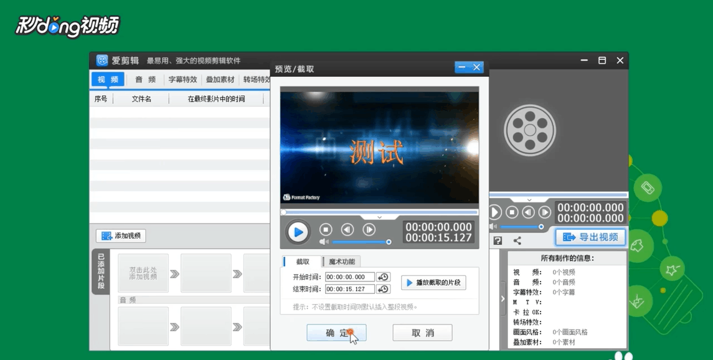The height and width of the screenshot is (360, 713).
Task: Previous frame in main window player
Action: 529,212
